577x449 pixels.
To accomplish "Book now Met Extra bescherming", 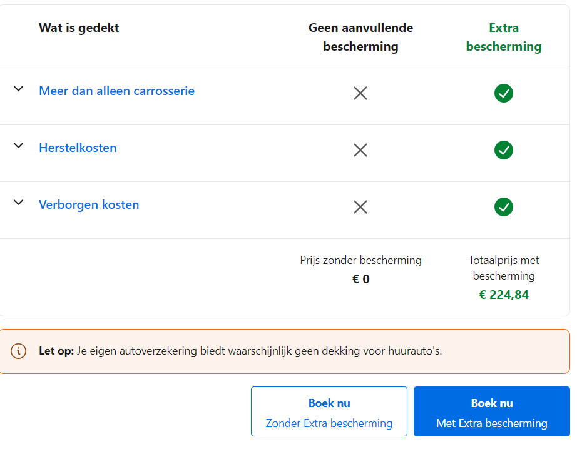I will pyautogui.click(x=492, y=411).
